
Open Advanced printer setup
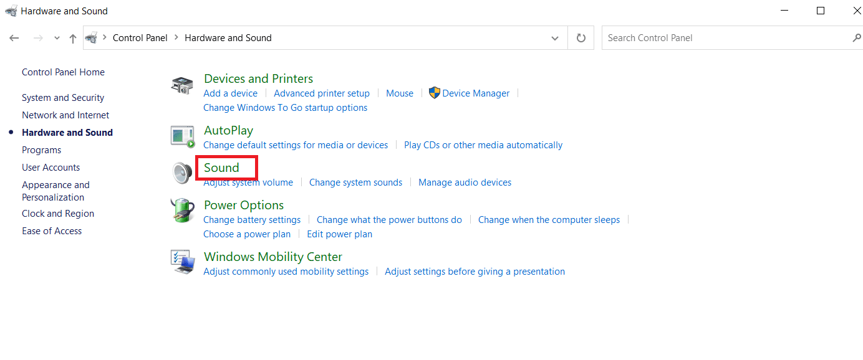[x=322, y=93]
